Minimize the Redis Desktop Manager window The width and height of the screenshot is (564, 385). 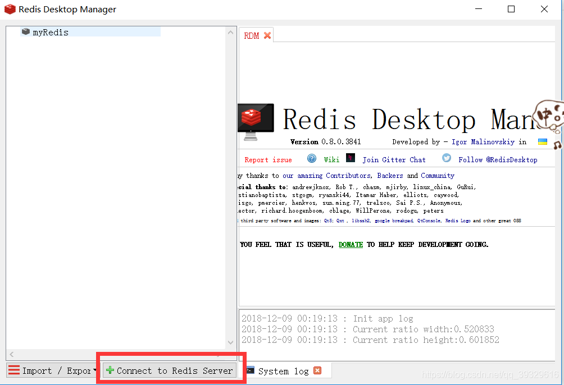tap(479, 9)
